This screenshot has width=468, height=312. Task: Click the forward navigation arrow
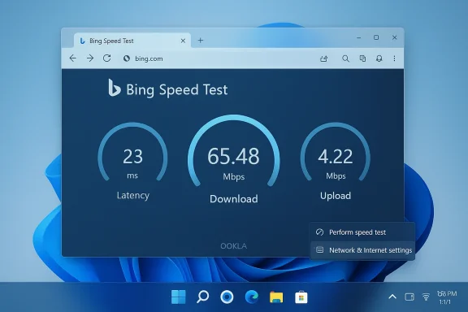90,58
